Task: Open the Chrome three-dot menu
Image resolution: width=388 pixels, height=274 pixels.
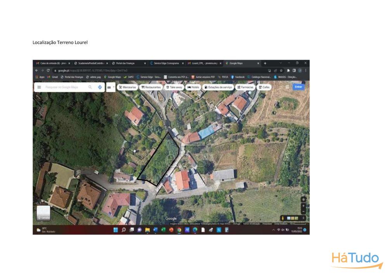Action: [x=306, y=71]
